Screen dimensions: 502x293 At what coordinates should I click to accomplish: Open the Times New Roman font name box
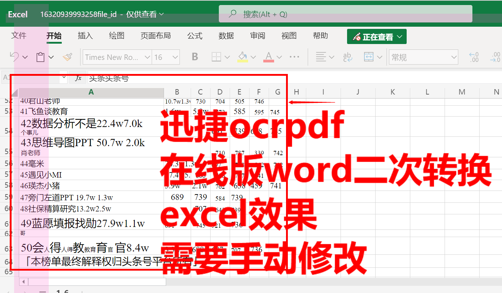click(x=117, y=57)
